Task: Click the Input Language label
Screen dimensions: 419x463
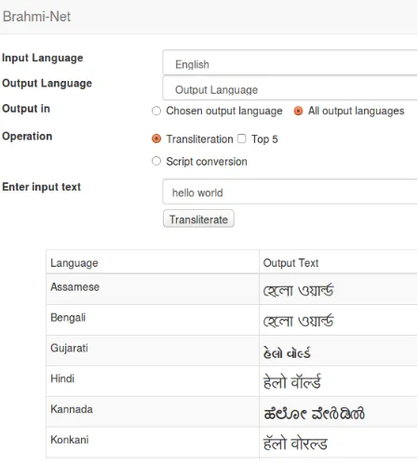Action: pyautogui.click(x=43, y=58)
